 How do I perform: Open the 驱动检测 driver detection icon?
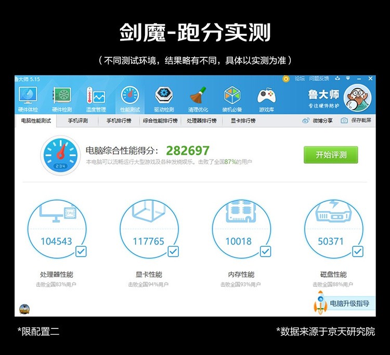click(x=164, y=99)
